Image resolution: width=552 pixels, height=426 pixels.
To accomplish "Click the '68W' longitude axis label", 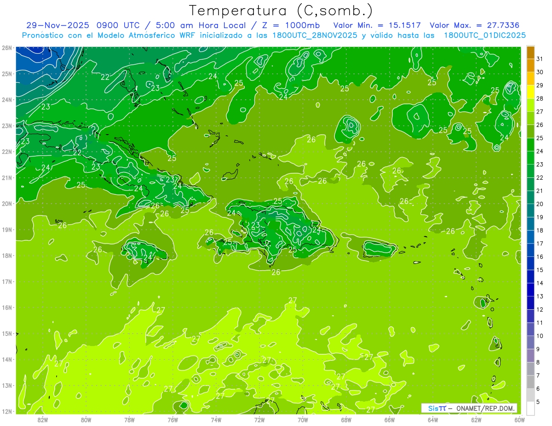I will pyautogui.click(x=346, y=420).
